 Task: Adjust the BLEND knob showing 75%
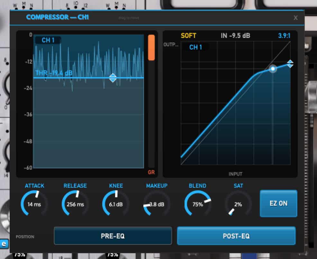click(198, 204)
